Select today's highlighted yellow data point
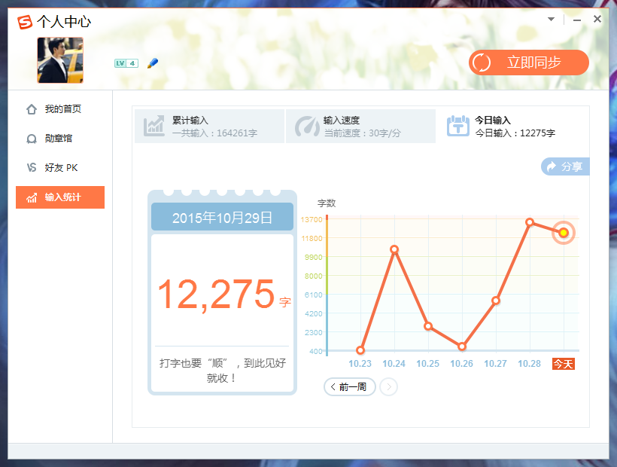Screen dimensions: 617x467 564,233
